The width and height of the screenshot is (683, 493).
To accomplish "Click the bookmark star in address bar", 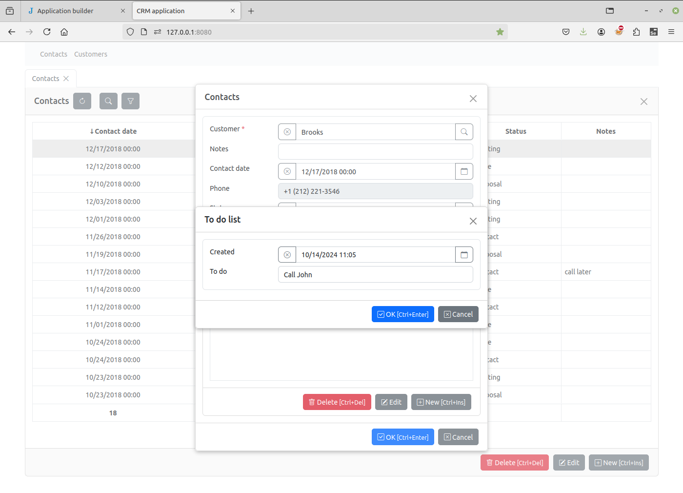I will (x=500, y=32).
